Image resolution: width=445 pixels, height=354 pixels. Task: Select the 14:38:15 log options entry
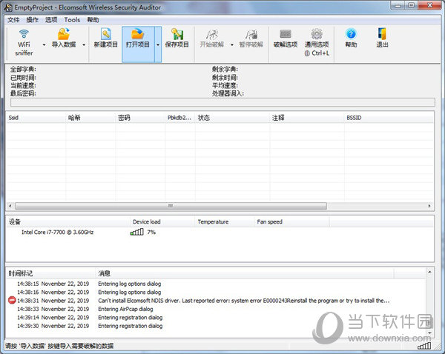click(216, 284)
